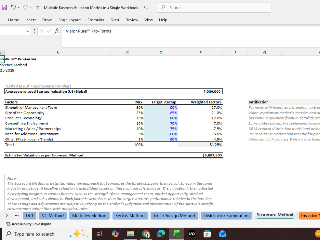Open the Data ribbon tab
Screen dimensions: 320x240
click(x=115, y=20)
